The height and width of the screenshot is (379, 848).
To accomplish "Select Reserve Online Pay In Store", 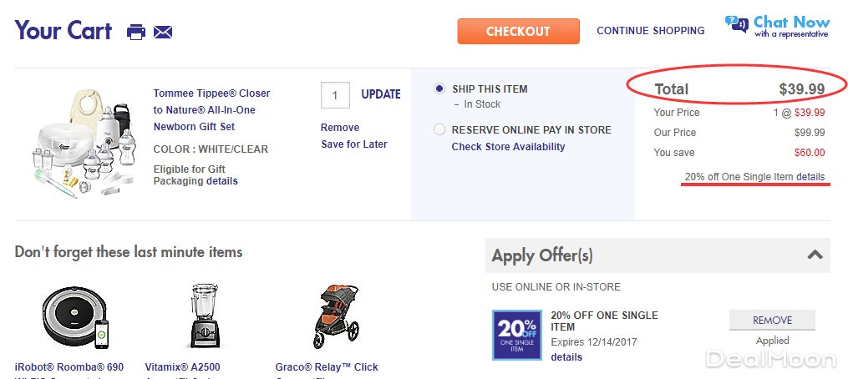I will click(x=439, y=129).
